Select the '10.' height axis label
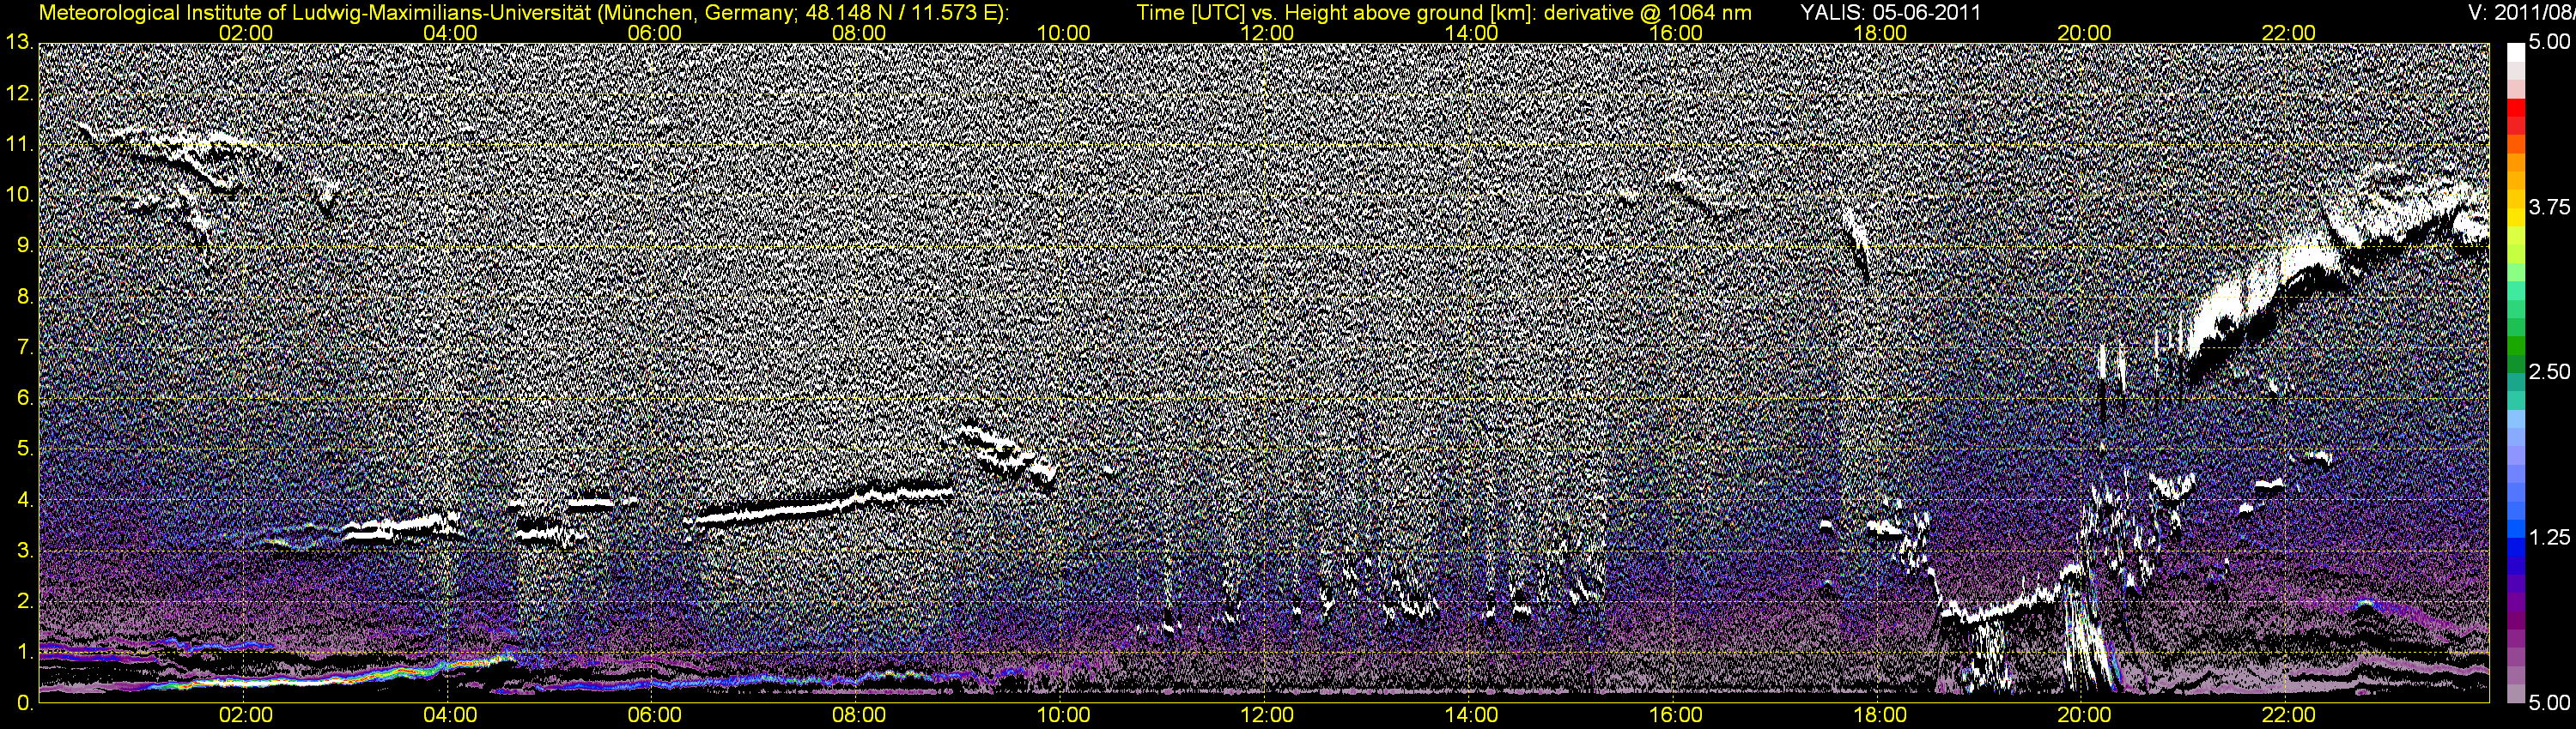This screenshot has height=729, width=2576. pos(19,195)
